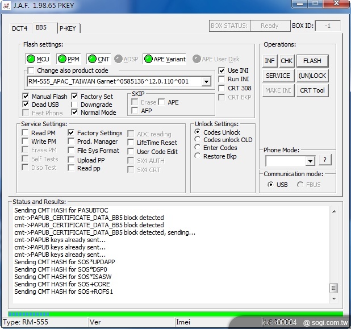The image size is (351, 329).
Task: Click the question mark button beside Phone Mode
Action: click(x=325, y=160)
